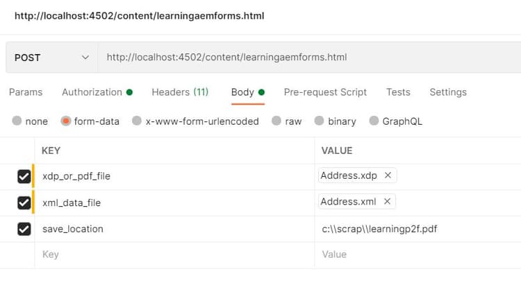This screenshot has height=292, width=521.
Task: Open the Authorization tab
Action: point(92,92)
